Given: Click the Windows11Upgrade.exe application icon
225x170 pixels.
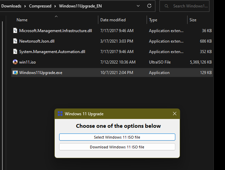Looking at the screenshot, I should pyautogui.click(x=15, y=73).
